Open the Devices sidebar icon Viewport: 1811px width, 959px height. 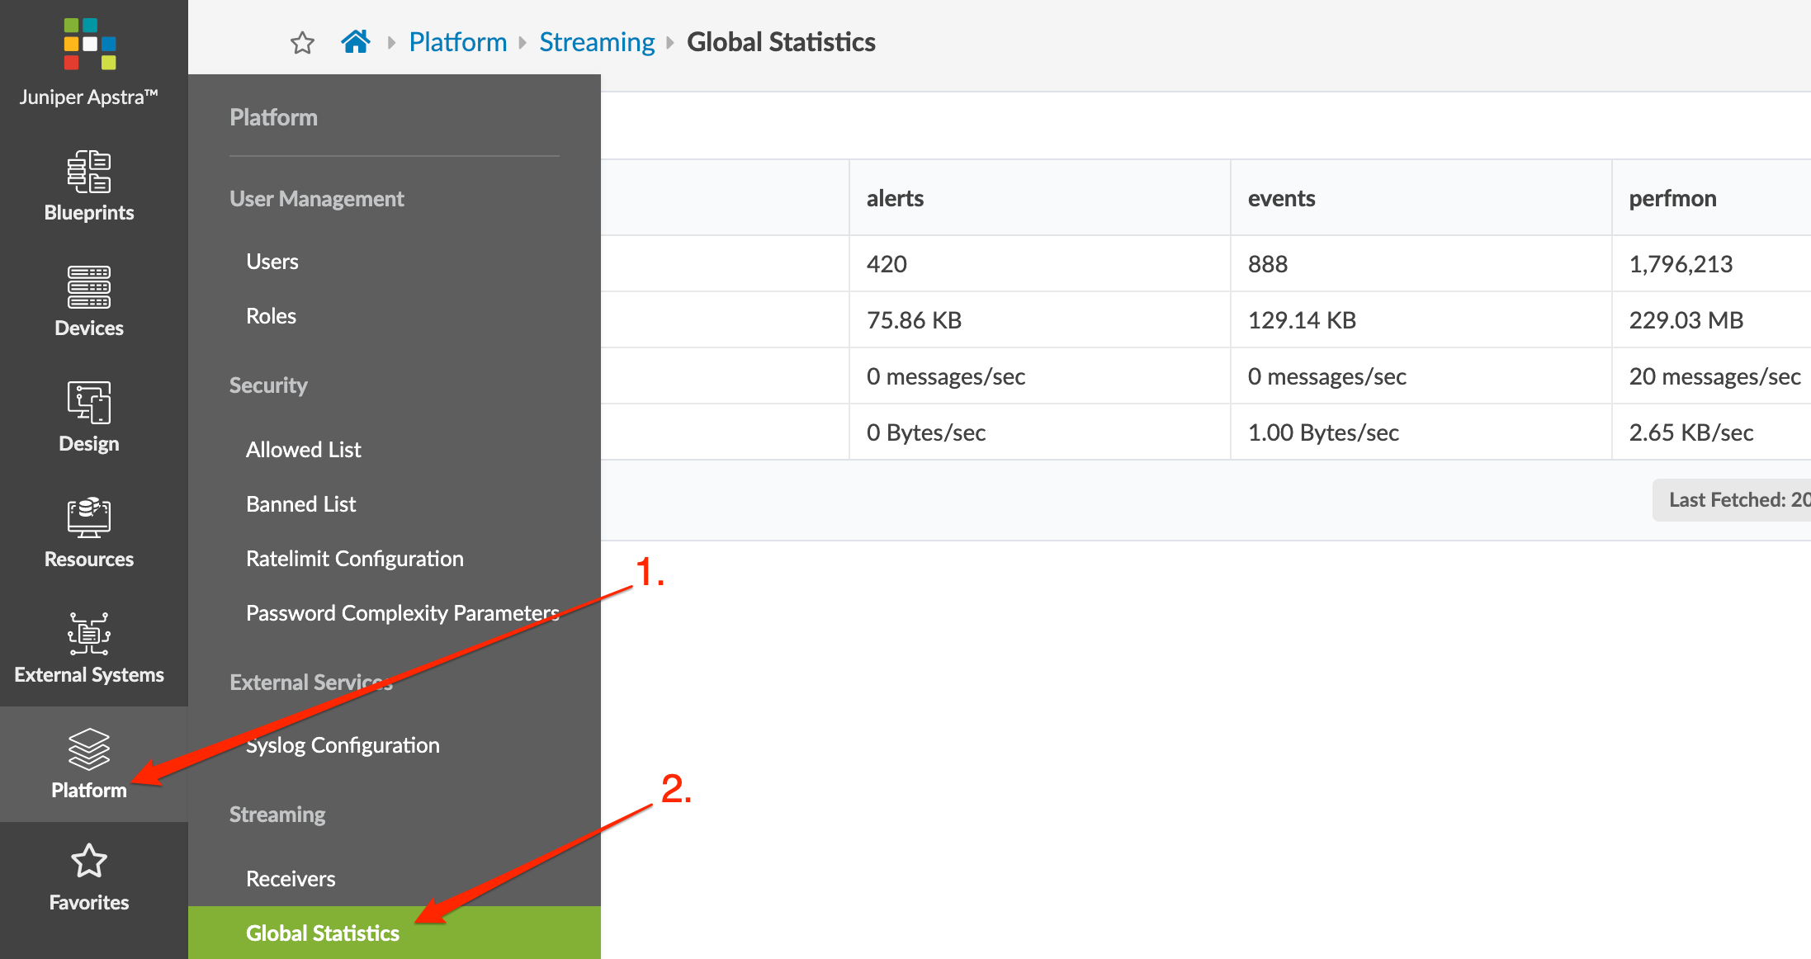pyautogui.click(x=89, y=287)
